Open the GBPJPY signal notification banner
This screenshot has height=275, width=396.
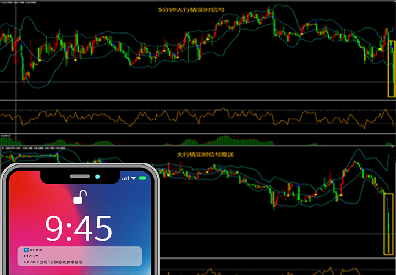point(79,256)
